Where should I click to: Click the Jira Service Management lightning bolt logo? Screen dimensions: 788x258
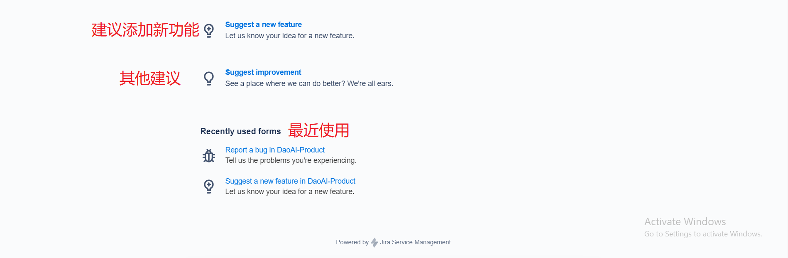(x=374, y=242)
